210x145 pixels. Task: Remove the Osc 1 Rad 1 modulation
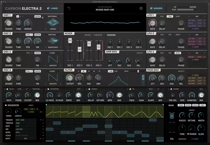click(204, 20)
